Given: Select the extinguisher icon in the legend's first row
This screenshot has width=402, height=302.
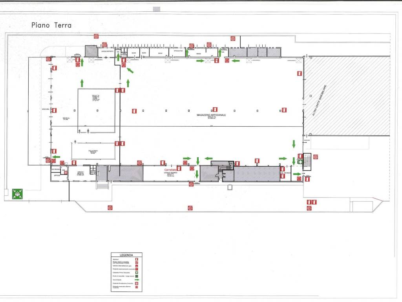Looking at the screenshot, I should coord(137,260).
